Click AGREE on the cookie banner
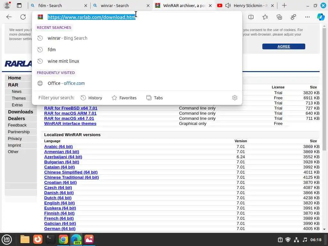The image size is (328, 246). click(284, 46)
